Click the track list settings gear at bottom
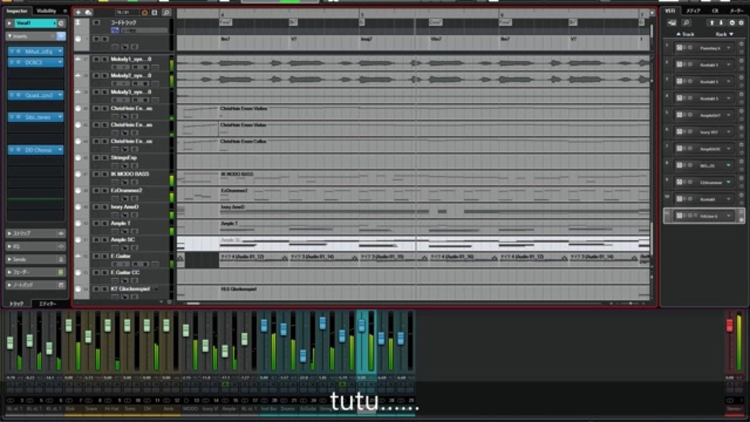Viewport: 750px width, 422px height. click(x=169, y=302)
